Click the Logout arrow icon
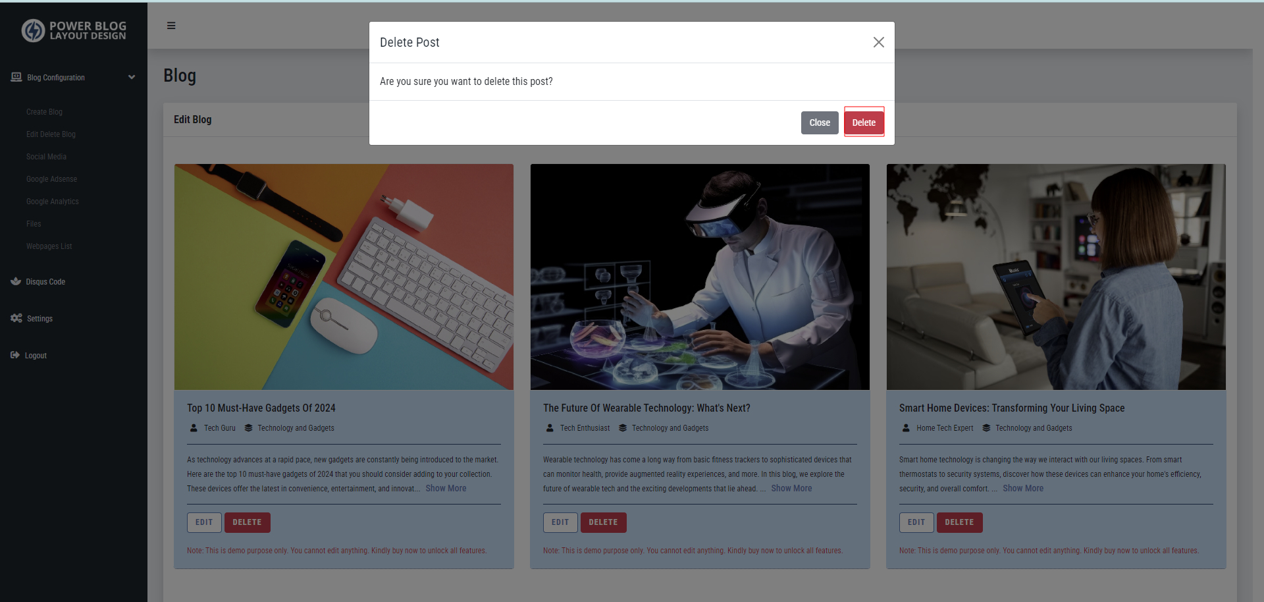 point(15,355)
